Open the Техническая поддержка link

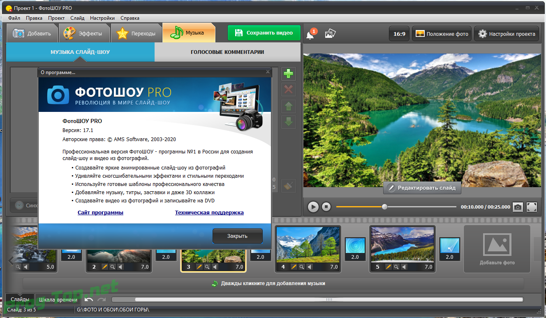point(209,213)
